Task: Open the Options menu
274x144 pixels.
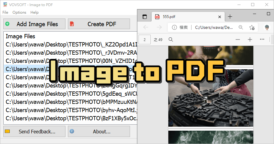Action: (19, 12)
